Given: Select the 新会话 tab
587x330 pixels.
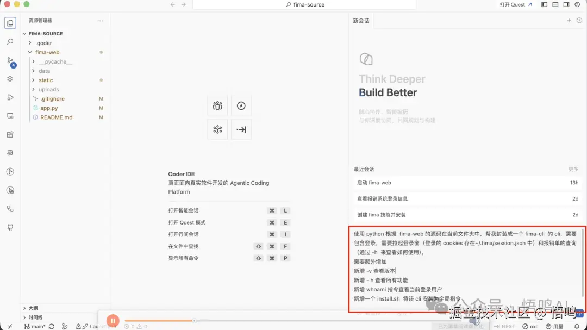Looking at the screenshot, I should coord(361,21).
